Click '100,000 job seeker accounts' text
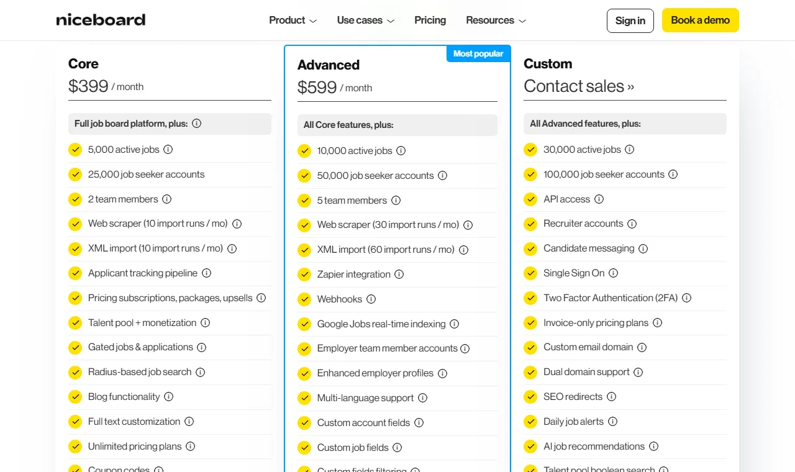Image resolution: width=795 pixels, height=472 pixels. pos(604,175)
